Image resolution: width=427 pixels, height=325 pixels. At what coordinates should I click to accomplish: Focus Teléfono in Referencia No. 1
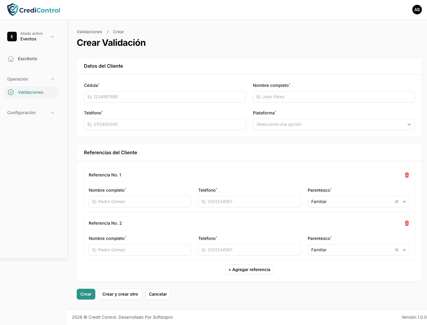[x=249, y=202]
